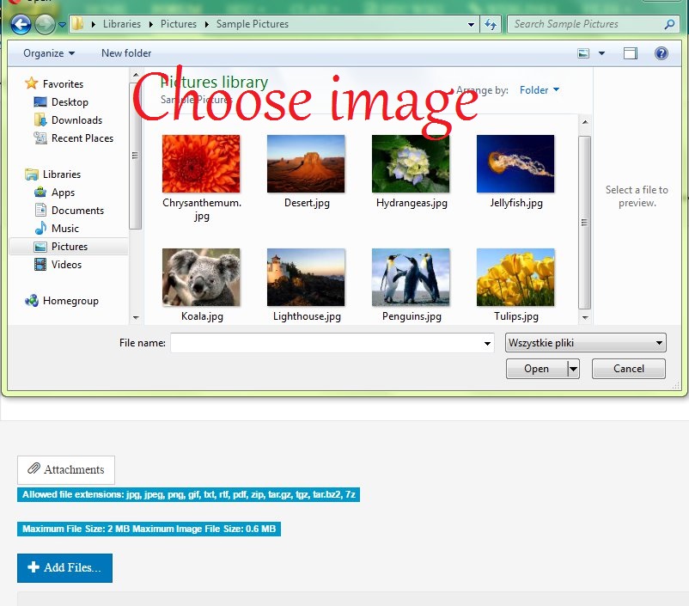689x606 pixels.
Task: Select the Chrysanthemum.jpg thumbnail
Action: click(x=201, y=163)
